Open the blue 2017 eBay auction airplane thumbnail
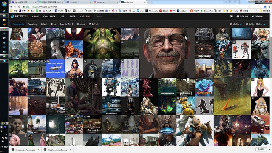This screenshot has height=153, width=272. pos(55,68)
